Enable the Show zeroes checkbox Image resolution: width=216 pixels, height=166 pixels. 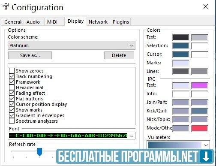tap(12, 71)
